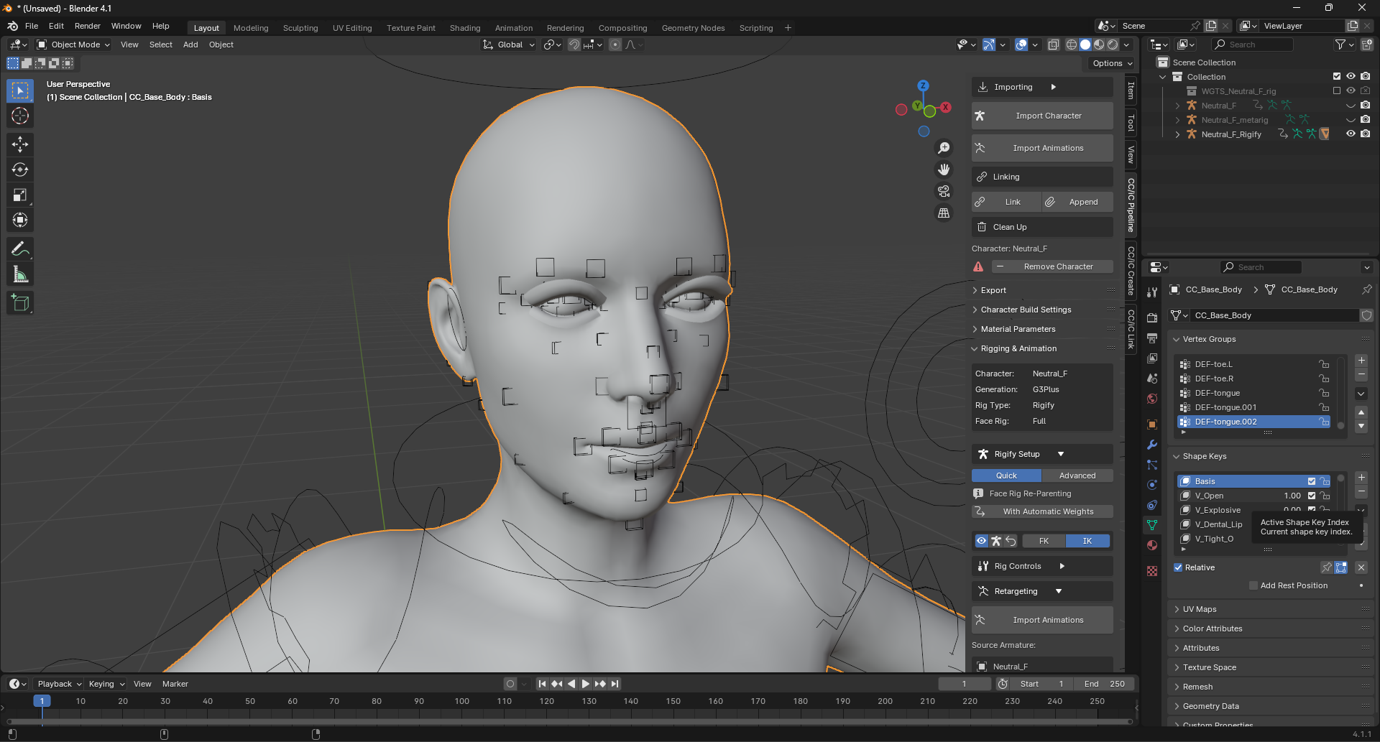Click the Remove Character button

1052,266
